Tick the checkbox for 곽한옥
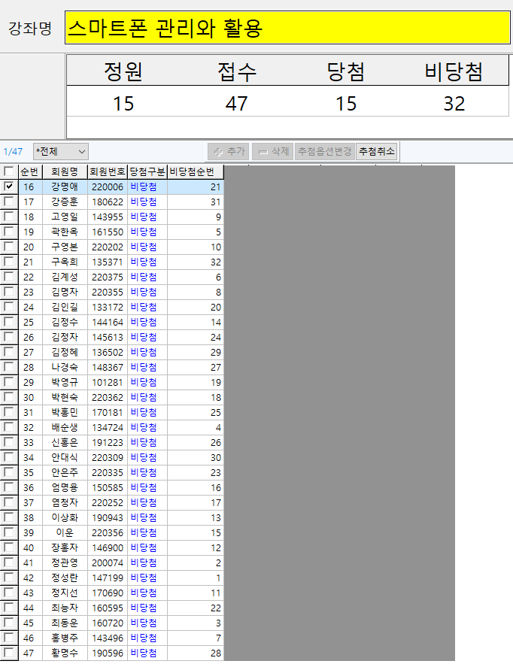This screenshot has height=664, width=513. [x=8, y=232]
